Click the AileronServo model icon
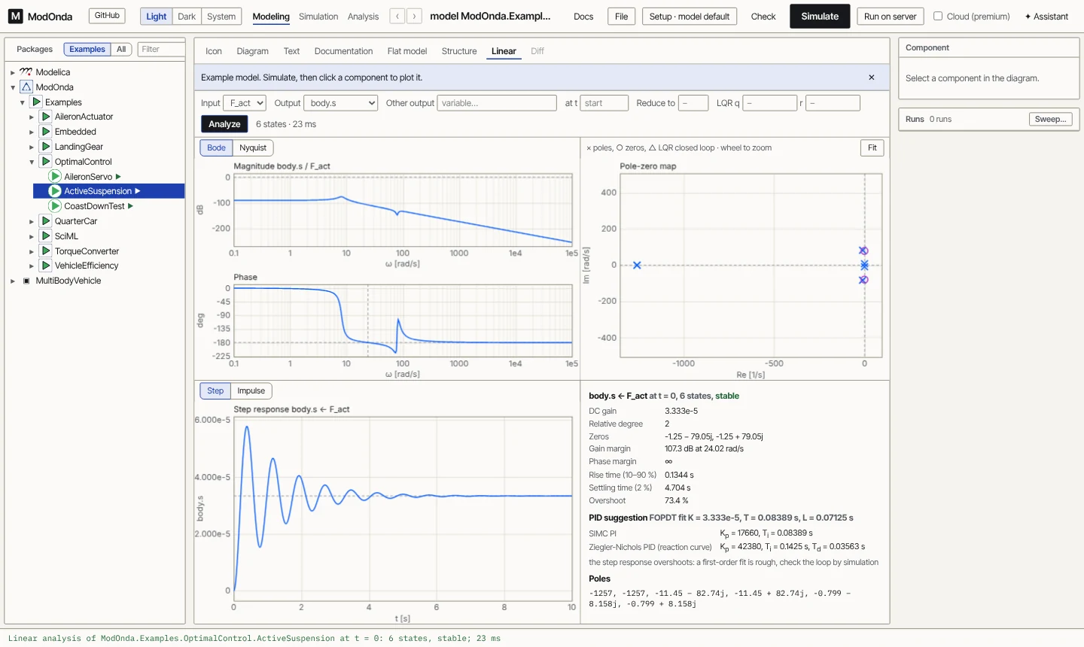1084x647 pixels. (55, 177)
